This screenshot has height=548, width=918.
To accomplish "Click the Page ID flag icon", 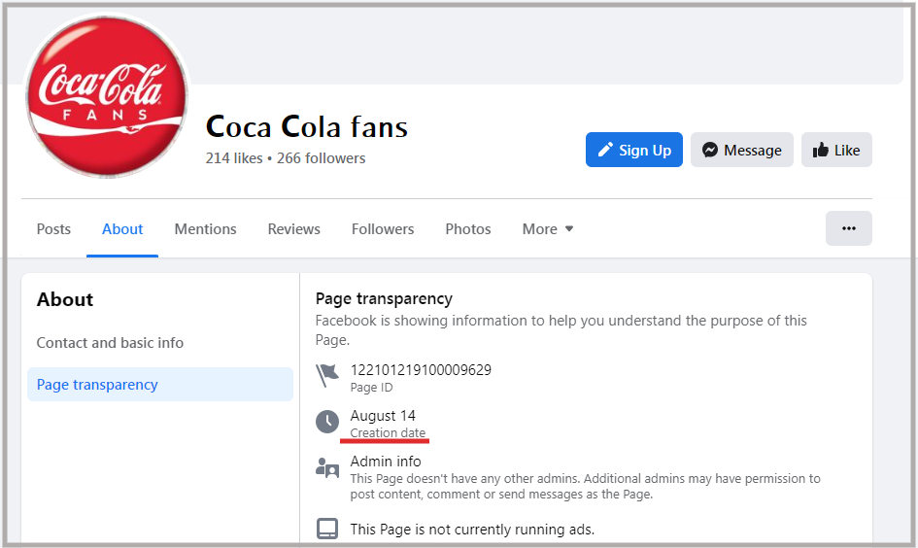I will click(327, 375).
